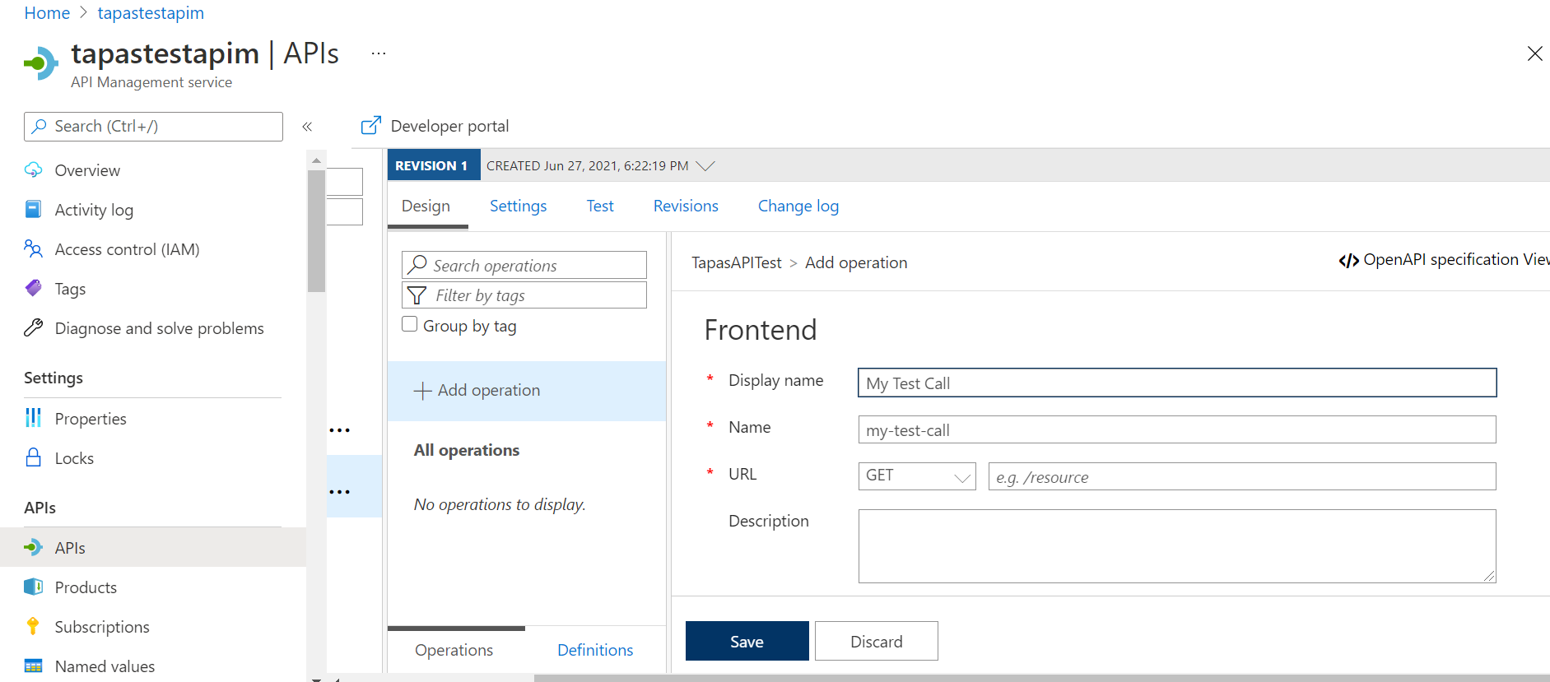Click the sidebar scroll up arrow
Screen dimensions: 1550x682
pos(316,160)
